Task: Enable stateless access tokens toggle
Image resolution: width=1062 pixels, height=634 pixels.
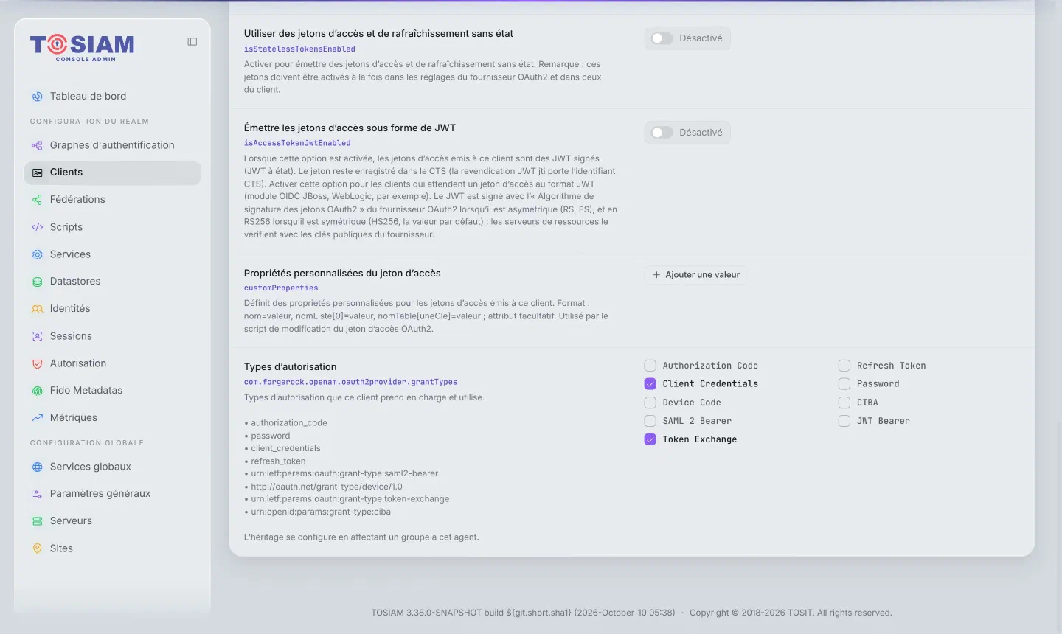Action: pos(662,38)
